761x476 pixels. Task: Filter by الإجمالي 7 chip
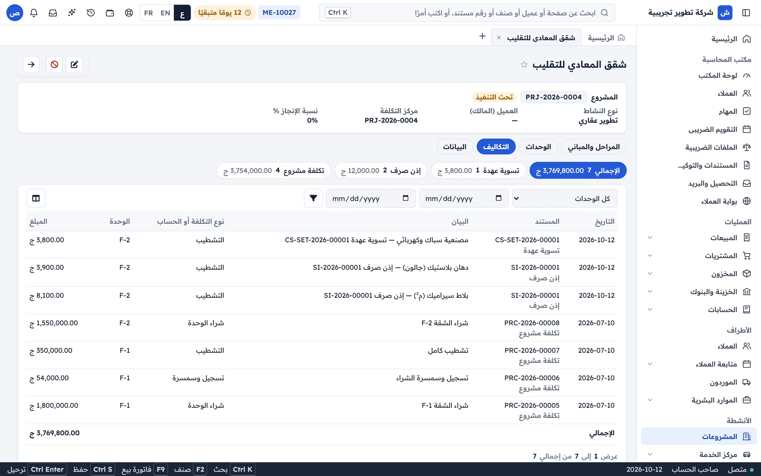[578, 170]
